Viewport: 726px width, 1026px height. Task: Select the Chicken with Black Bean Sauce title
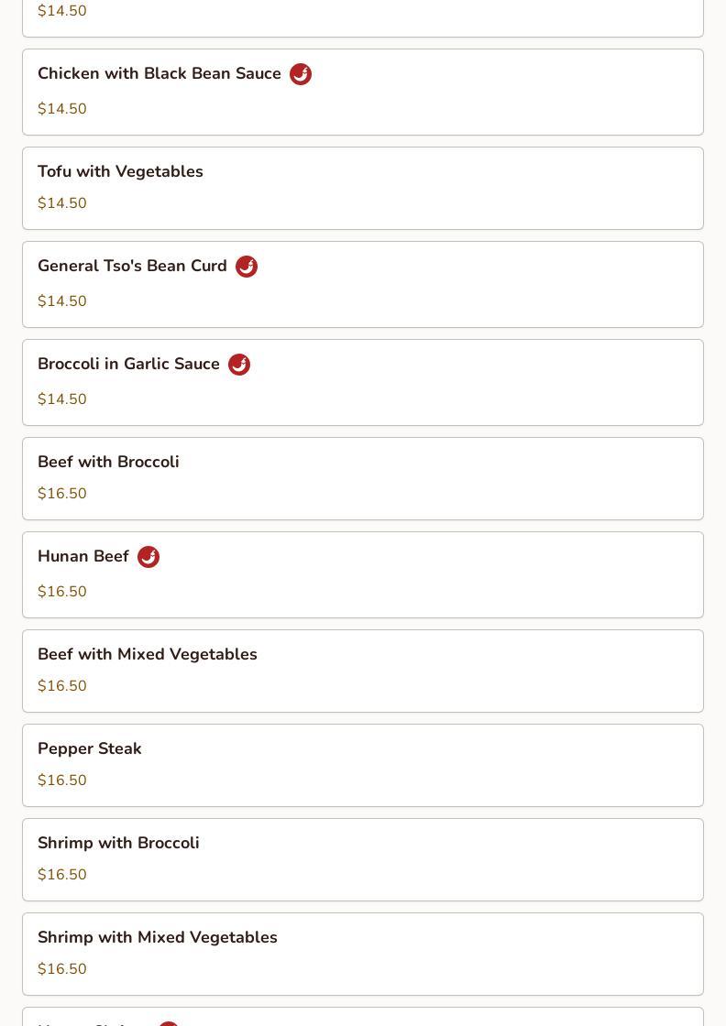click(159, 73)
